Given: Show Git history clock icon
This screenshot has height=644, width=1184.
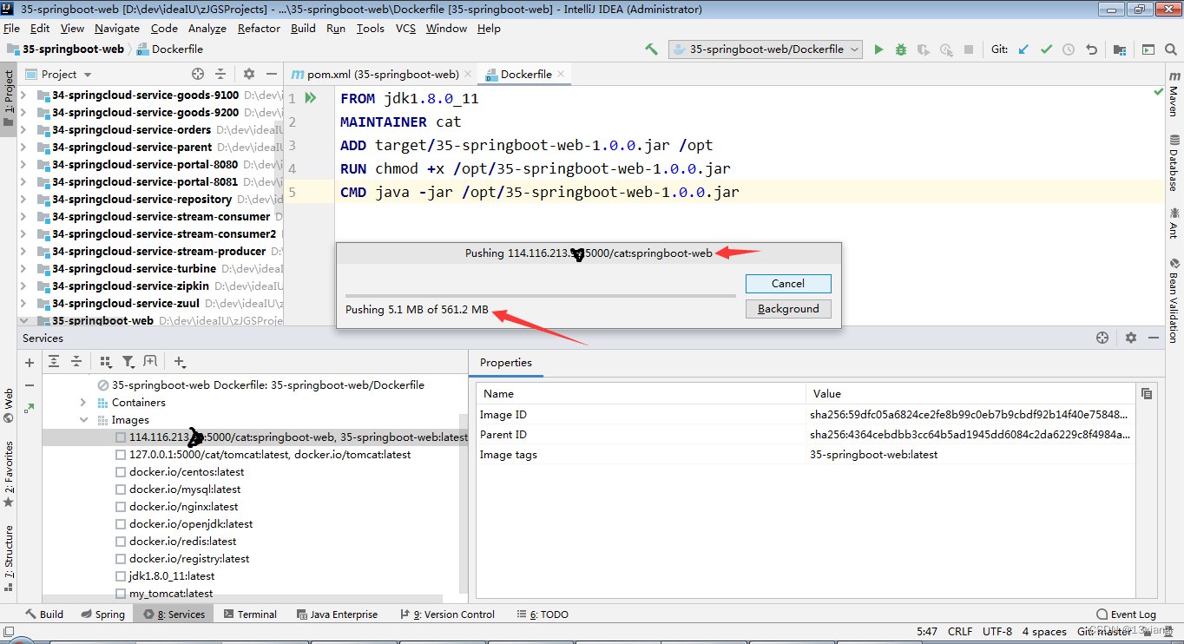Looking at the screenshot, I should pyautogui.click(x=1069, y=49).
